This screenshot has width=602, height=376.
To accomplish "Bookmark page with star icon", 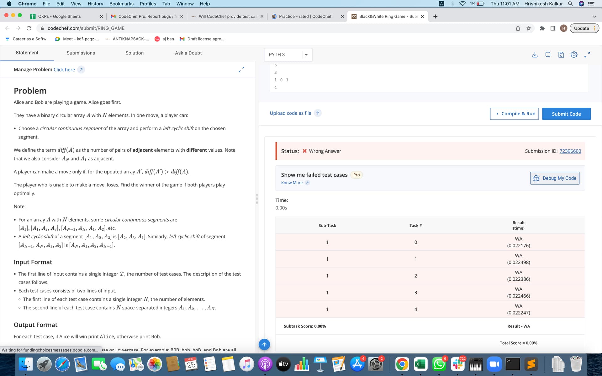I will click(529, 28).
